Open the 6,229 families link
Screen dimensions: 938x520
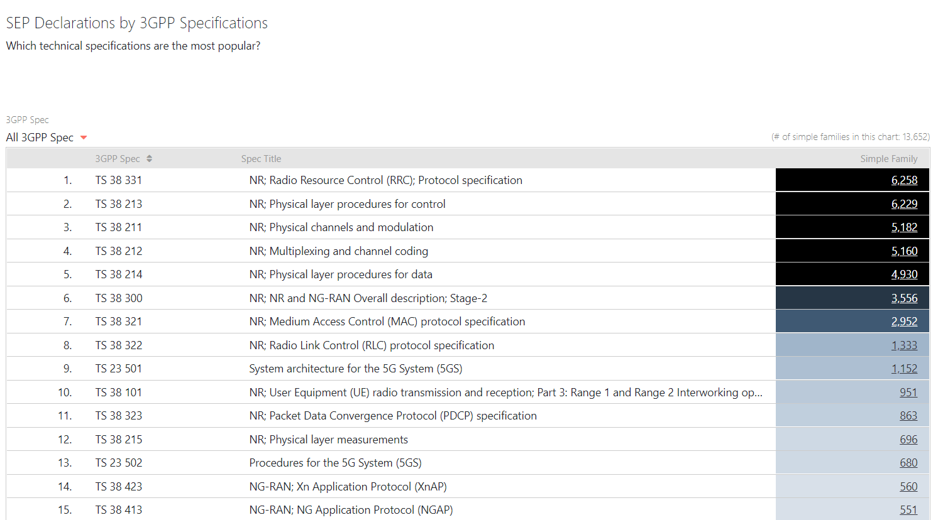pyautogui.click(x=904, y=204)
